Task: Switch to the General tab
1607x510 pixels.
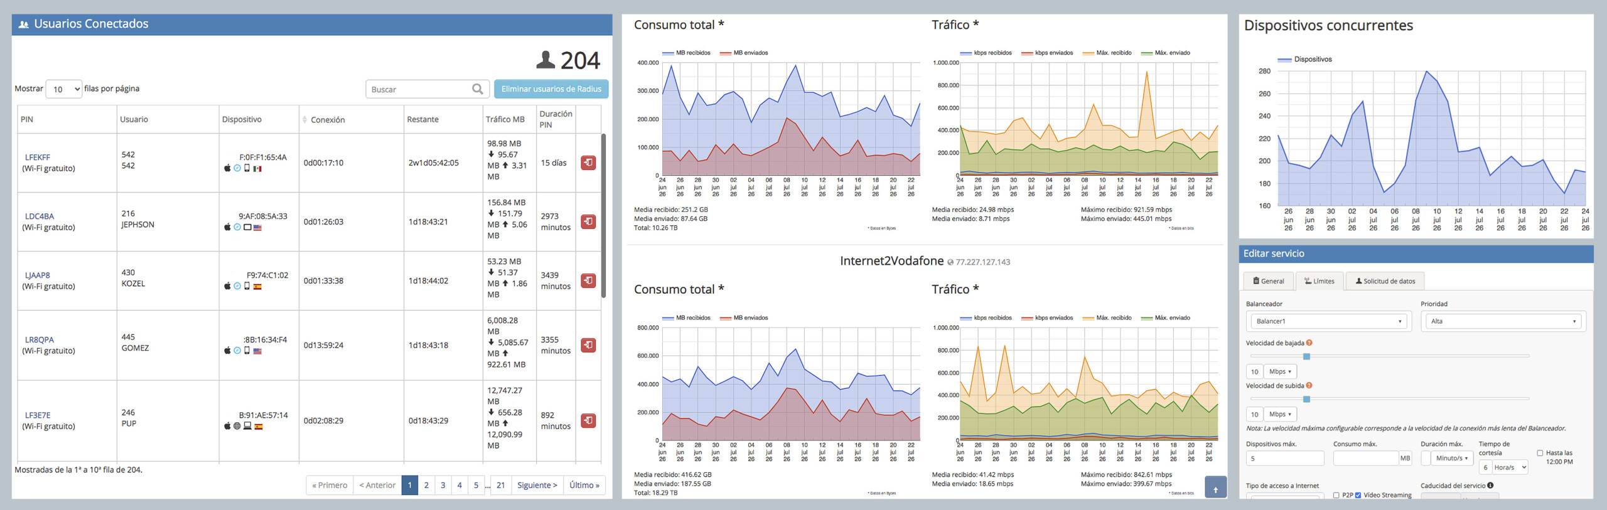Action: (x=1269, y=281)
